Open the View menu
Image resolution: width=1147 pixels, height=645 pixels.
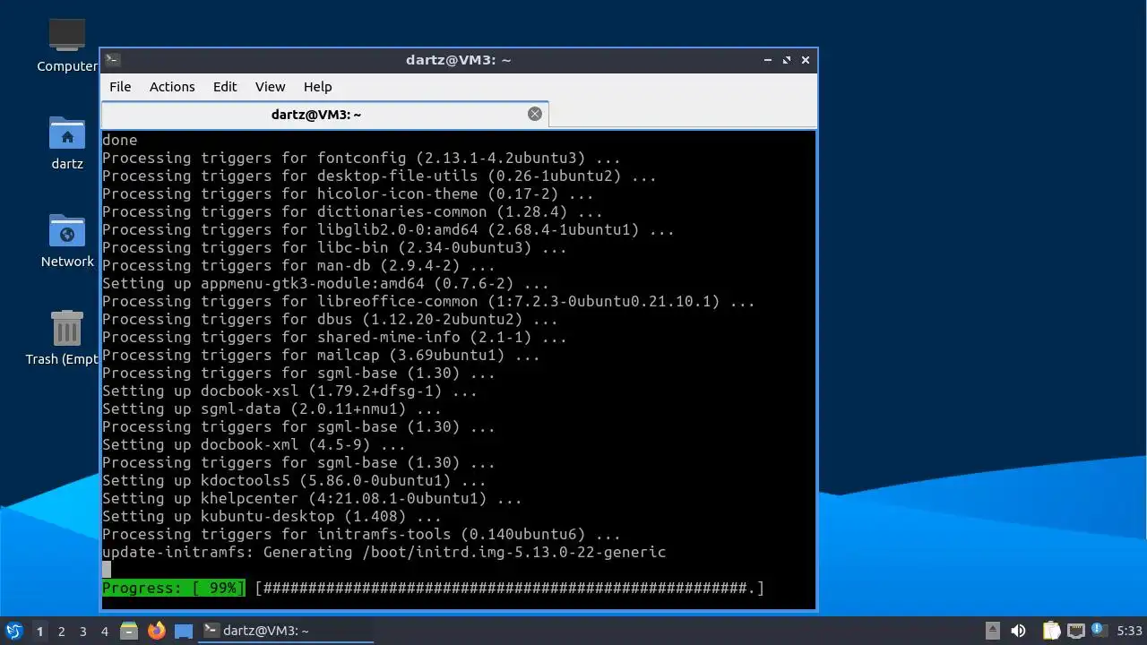pos(270,87)
